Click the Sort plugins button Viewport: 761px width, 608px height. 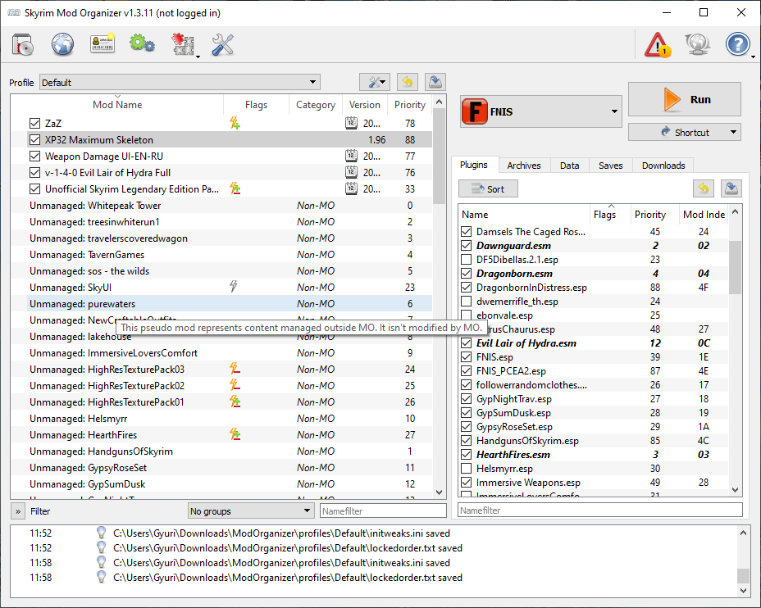click(488, 189)
